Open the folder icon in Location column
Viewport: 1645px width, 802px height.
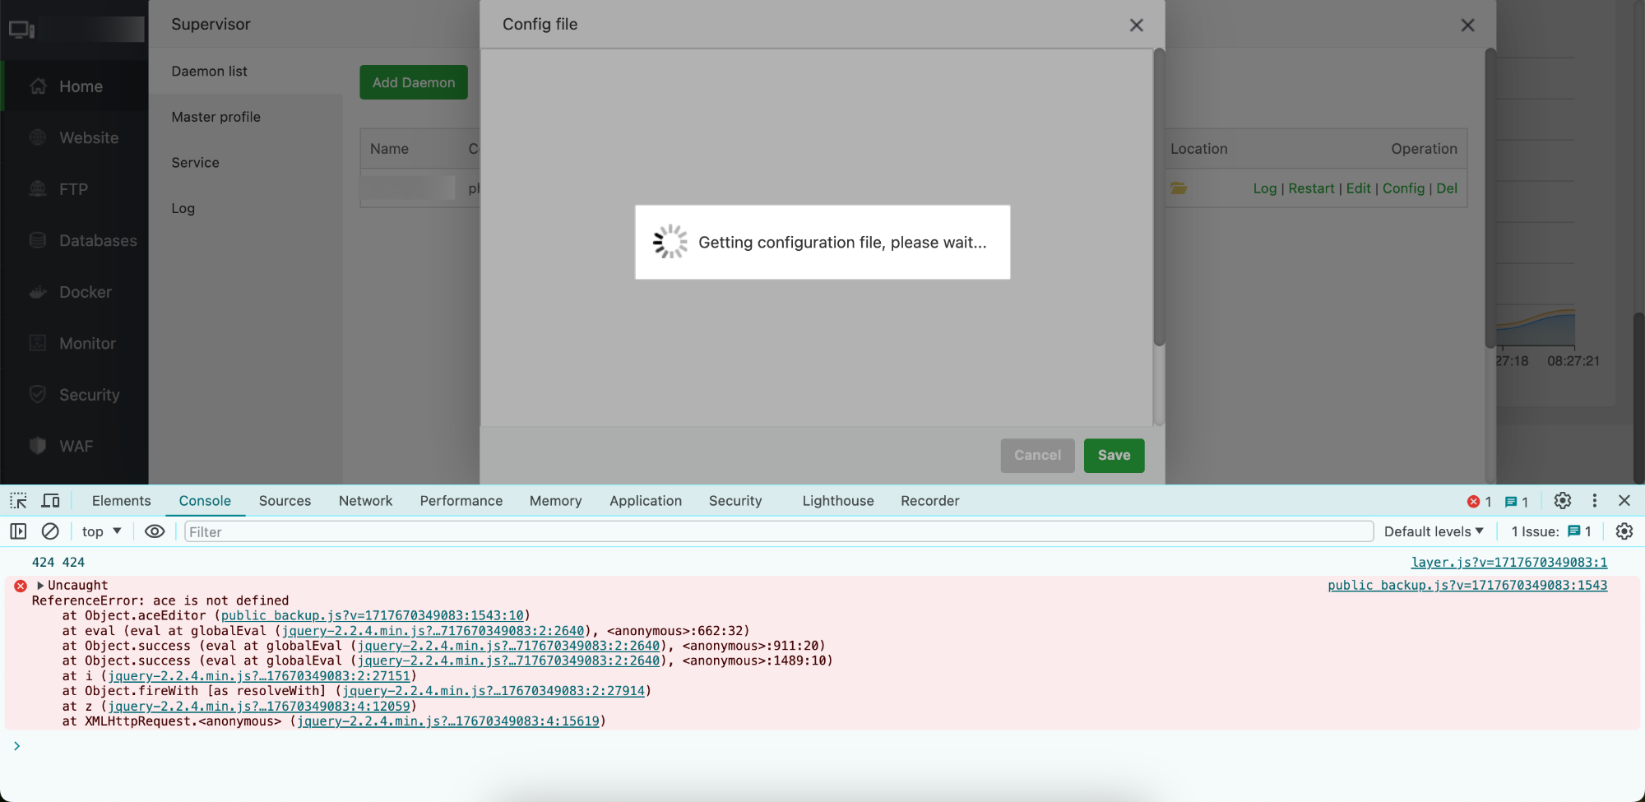(x=1179, y=188)
